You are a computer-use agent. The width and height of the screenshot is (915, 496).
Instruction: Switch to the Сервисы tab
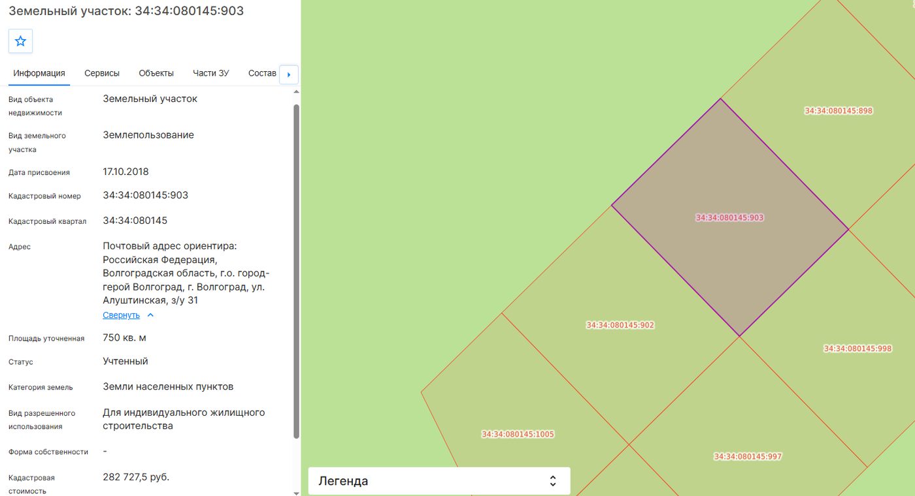[x=102, y=73]
